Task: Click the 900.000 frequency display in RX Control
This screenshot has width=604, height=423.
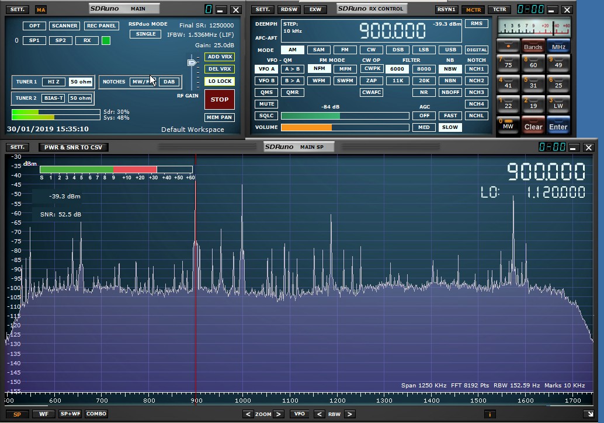Action: [393, 30]
